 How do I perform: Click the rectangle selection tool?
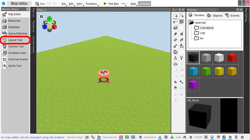point(175,16)
